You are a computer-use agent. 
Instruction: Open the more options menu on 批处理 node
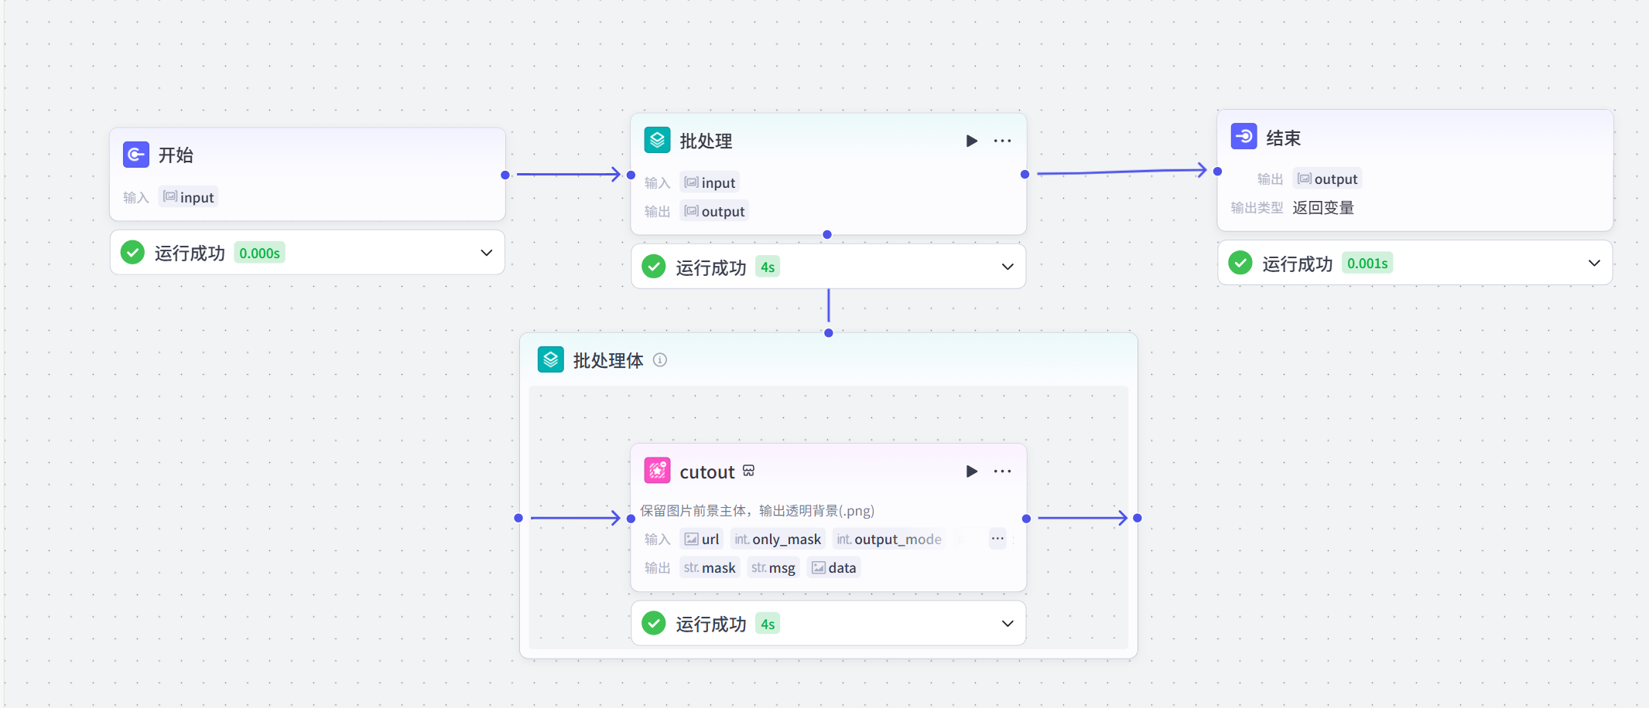(x=1002, y=140)
